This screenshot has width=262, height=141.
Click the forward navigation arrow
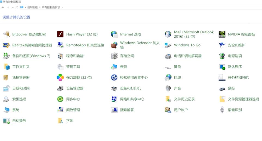tap(8, 7)
